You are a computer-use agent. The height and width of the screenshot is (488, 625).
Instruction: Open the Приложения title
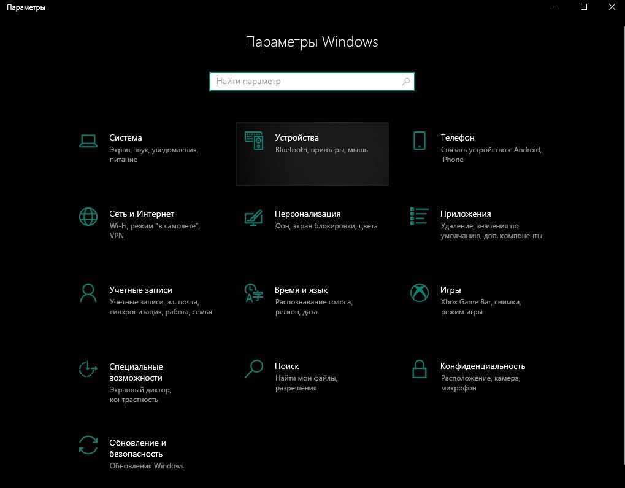click(x=466, y=214)
